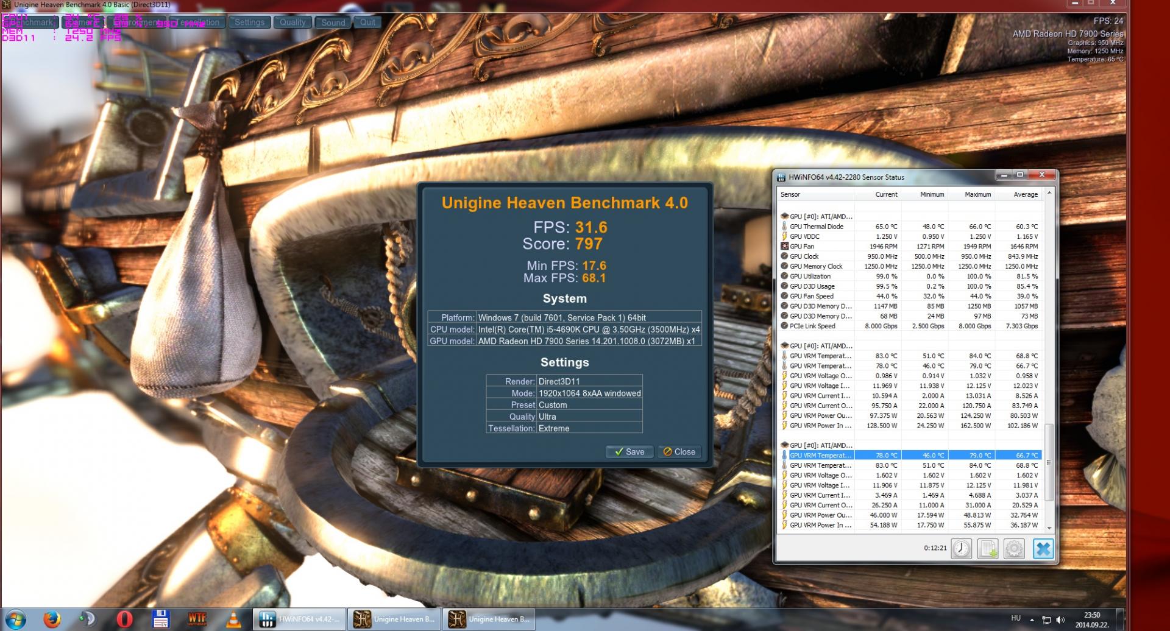The width and height of the screenshot is (1170, 631).
Task: Sort by Sensor column header
Action: [815, 194]
